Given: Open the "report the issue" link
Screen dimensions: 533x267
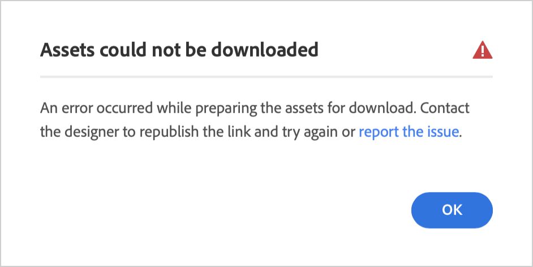Looking at the screenshot, I should click(x=408, y=132).
